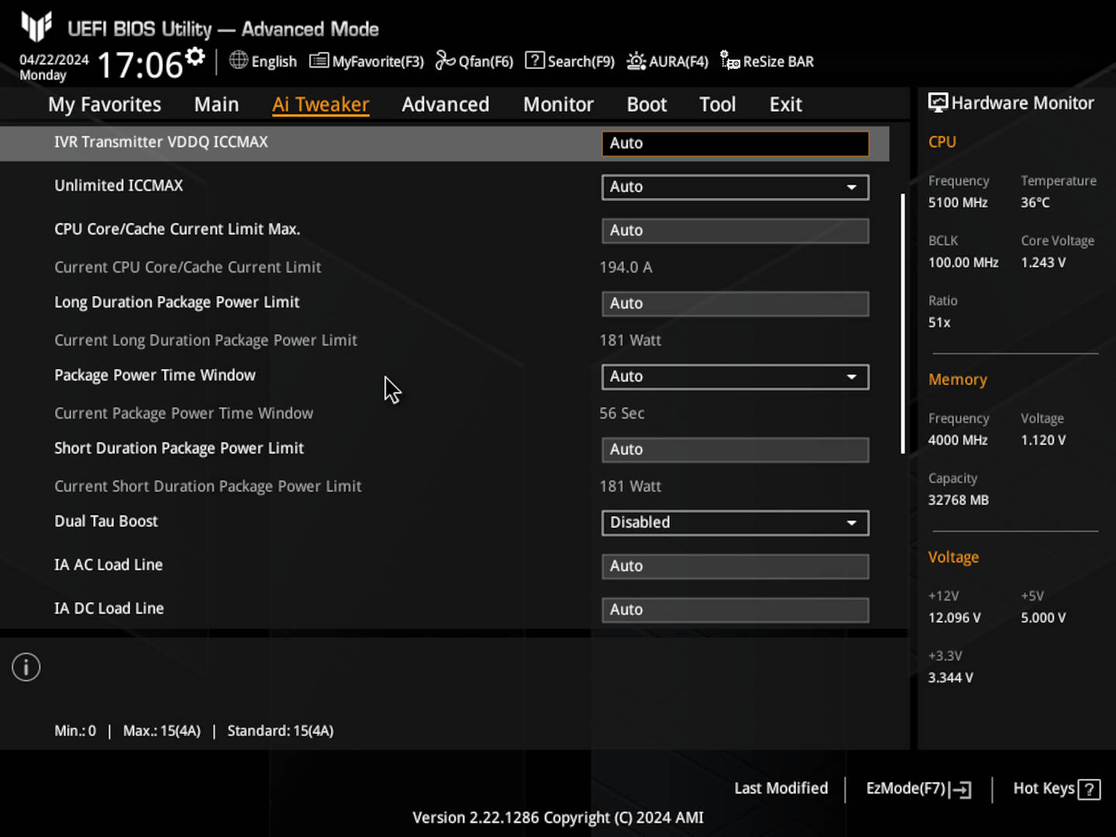Screen dimensions: 1116x837
Task: Click Current Short Duration Package Power Limit label
Action: 208,486
